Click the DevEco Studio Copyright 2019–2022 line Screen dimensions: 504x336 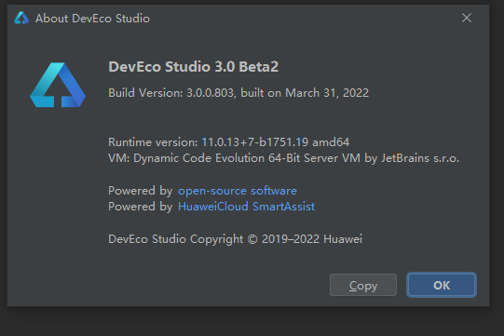pyautogui.click(x=236, y=239)
